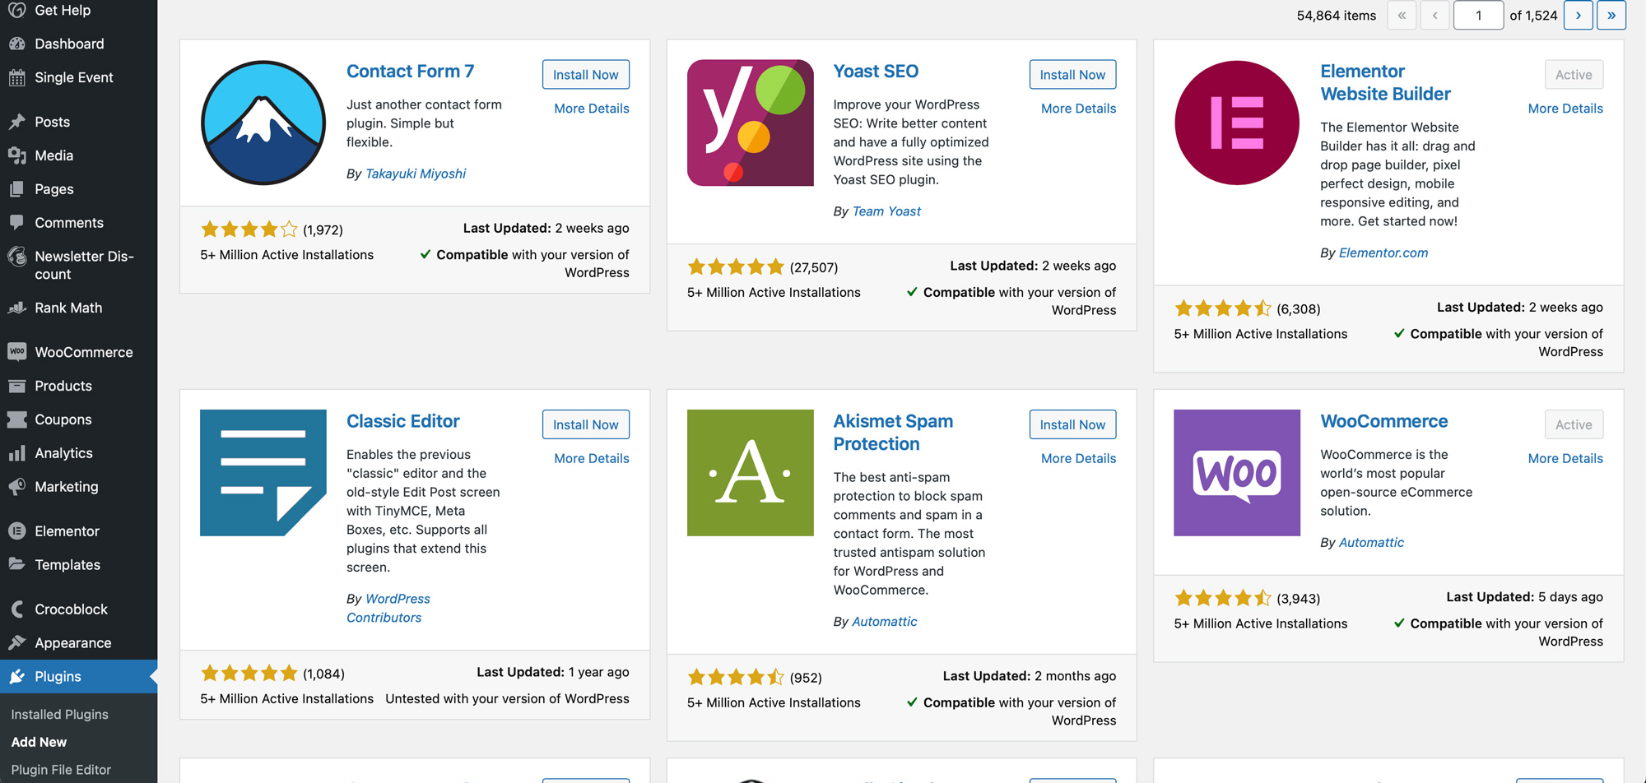Open Plugin File Editor submenu item

coord(61,770)
